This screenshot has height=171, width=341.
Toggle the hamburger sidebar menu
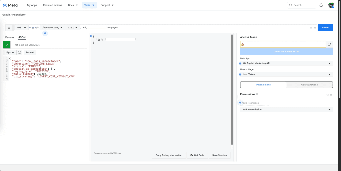[x=9, y=28]
